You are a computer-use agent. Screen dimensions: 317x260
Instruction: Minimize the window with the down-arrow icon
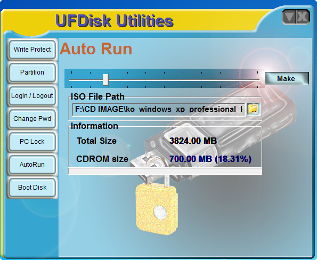pos(289,17)
